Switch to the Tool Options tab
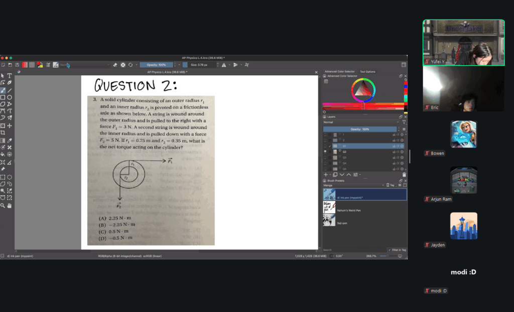 pyautogui.click(x=367, y=72)
